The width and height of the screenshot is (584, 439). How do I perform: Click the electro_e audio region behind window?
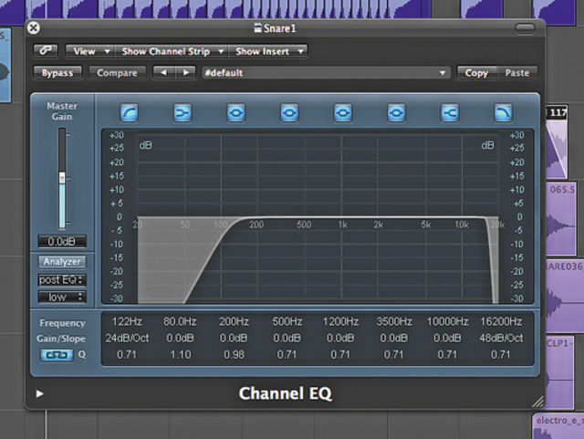(x=558, y=425)
